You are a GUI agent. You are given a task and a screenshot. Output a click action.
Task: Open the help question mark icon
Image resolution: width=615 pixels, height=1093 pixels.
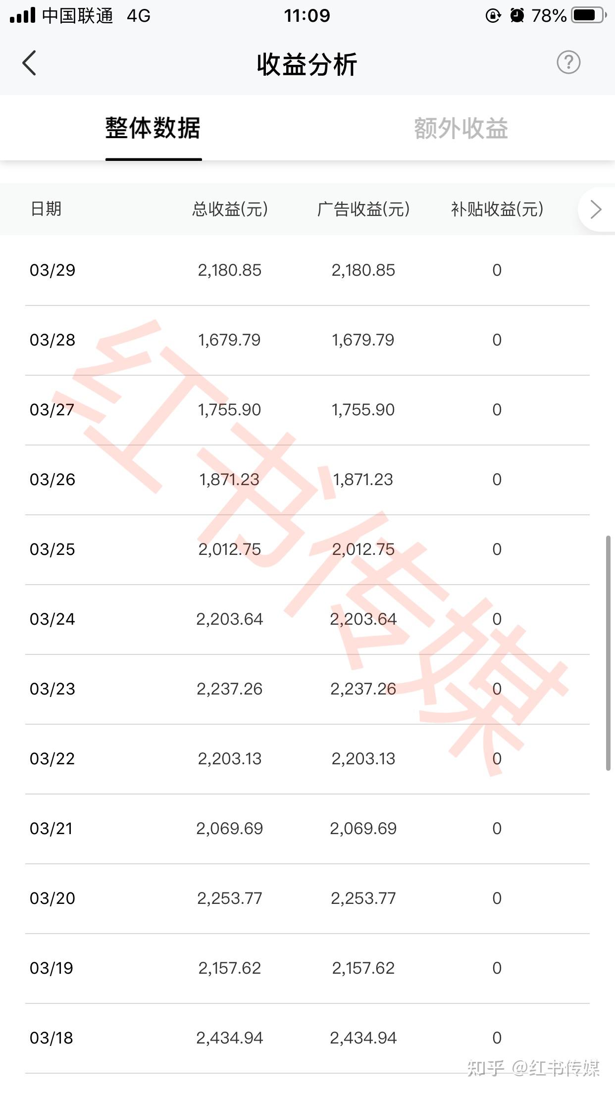(568, 63)
